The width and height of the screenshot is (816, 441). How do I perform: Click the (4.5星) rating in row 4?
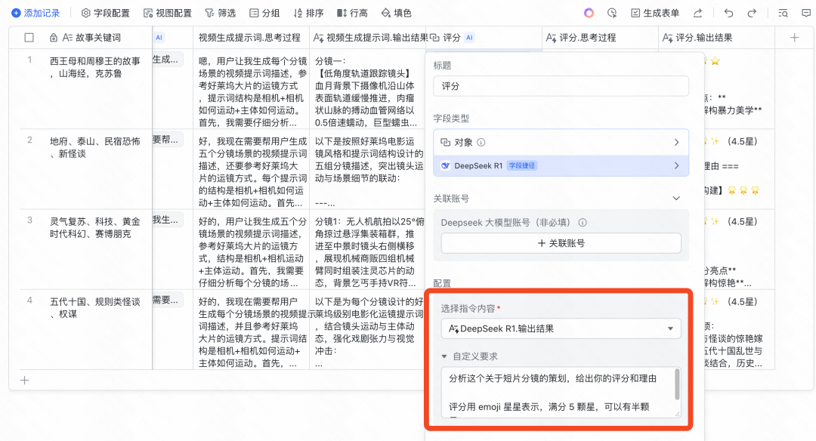pyautogui.click(x=742, y=301)
